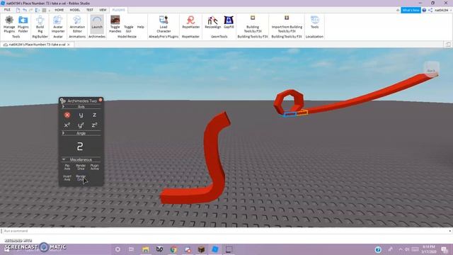Open Localization Tools
Viewport: 453px width, 255px height.
314,23
